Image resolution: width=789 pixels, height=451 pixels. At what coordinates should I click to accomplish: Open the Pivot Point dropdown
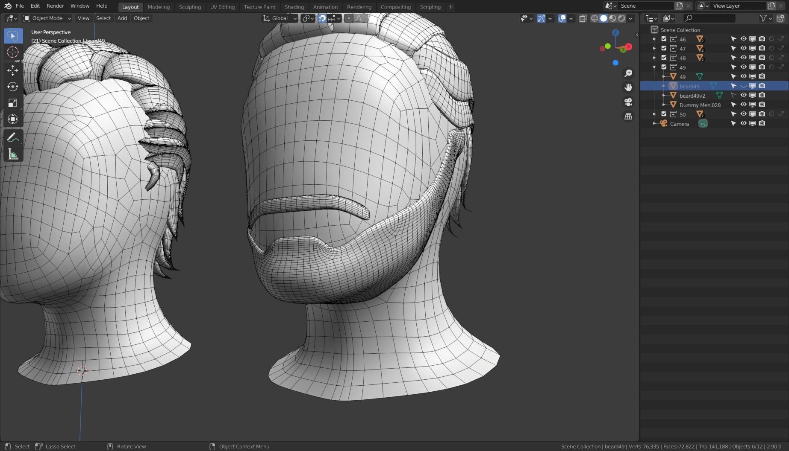pyautogui.click(x=308, y=18)
